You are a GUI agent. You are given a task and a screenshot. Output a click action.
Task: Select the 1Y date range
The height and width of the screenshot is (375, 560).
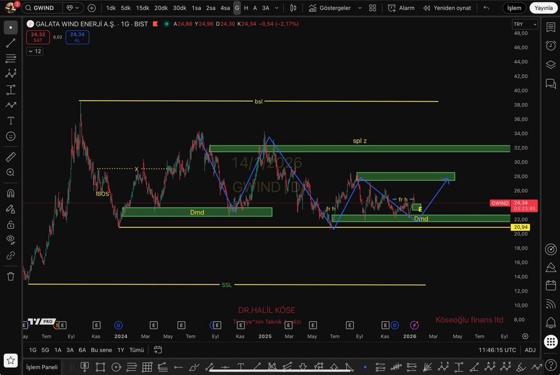point(121,350)
